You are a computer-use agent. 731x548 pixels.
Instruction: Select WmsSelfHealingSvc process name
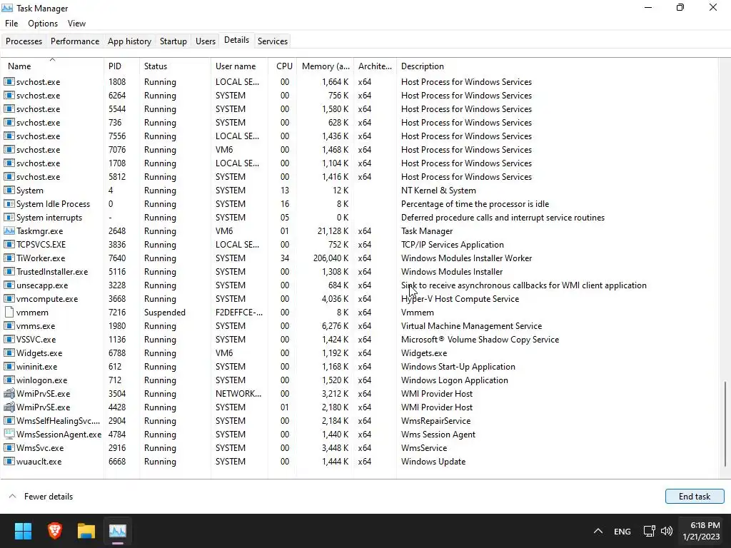click(58, 420)
